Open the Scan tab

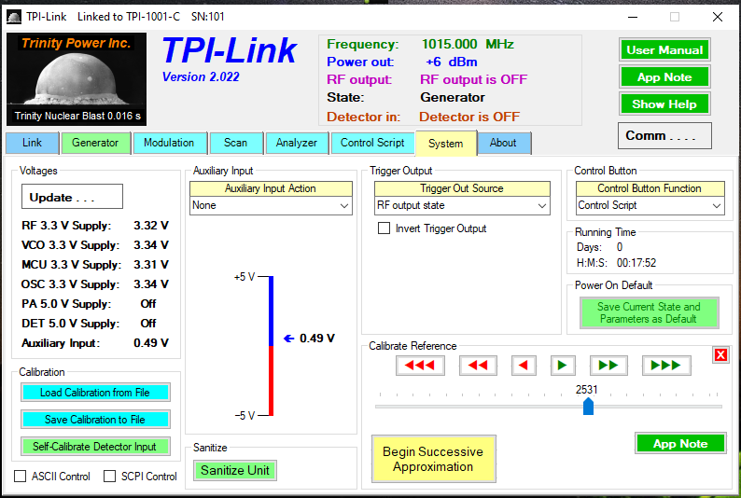tap(235, 143)
